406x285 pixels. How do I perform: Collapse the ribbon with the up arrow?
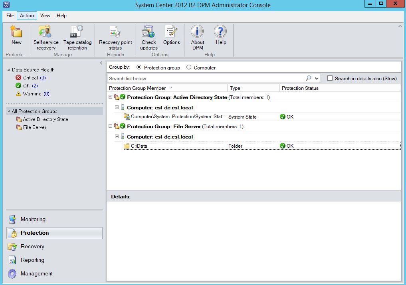pyautogui.click(x=400, y=26)
